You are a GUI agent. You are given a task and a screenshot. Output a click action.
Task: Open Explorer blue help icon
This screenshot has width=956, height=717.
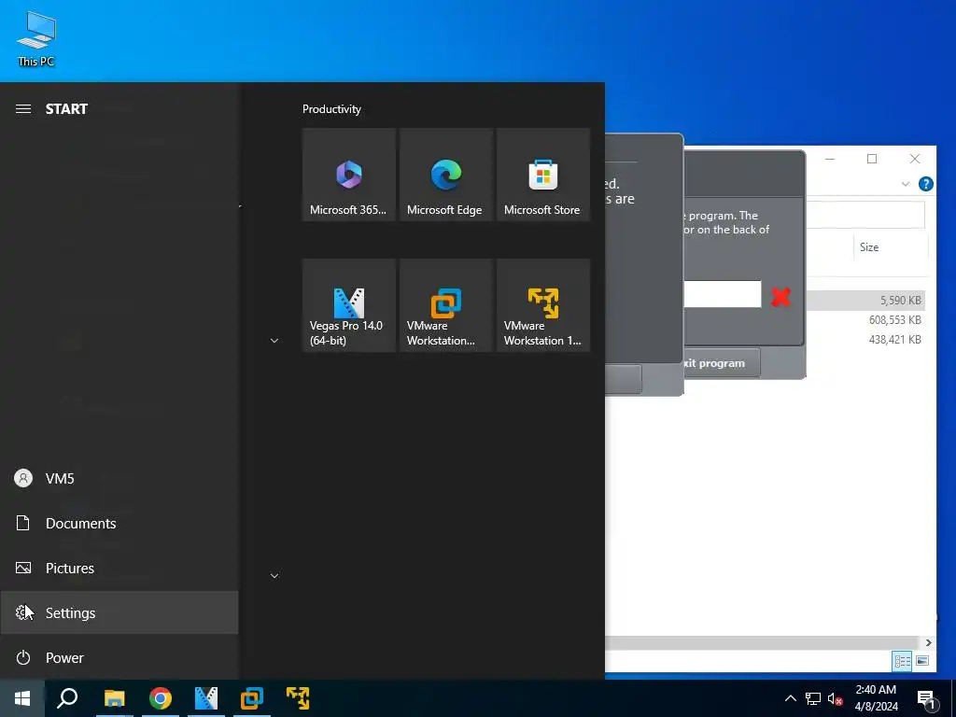pos(925,184)
